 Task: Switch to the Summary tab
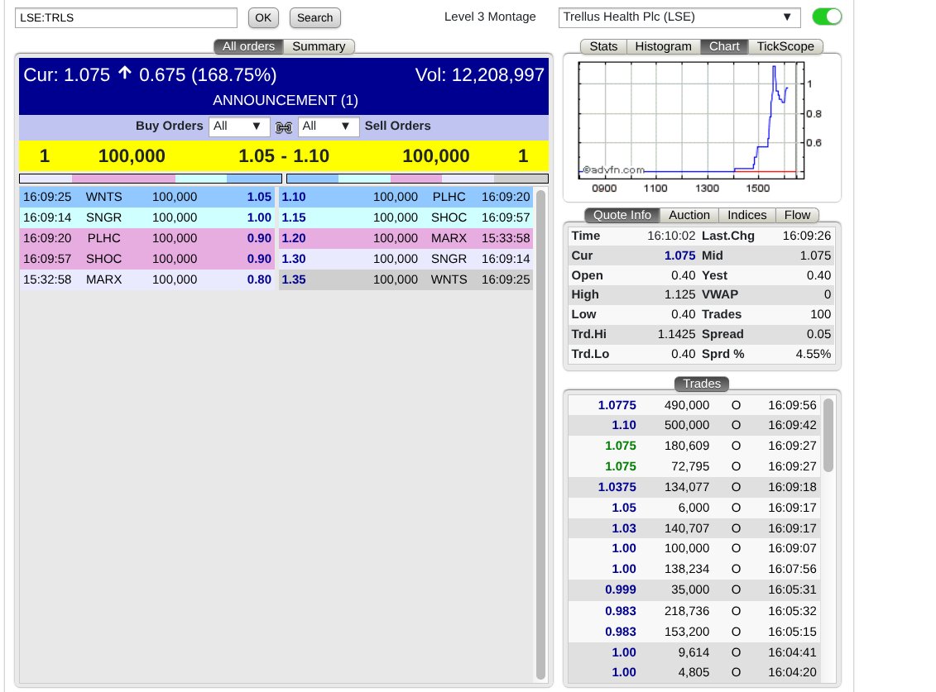pos(319,46)
